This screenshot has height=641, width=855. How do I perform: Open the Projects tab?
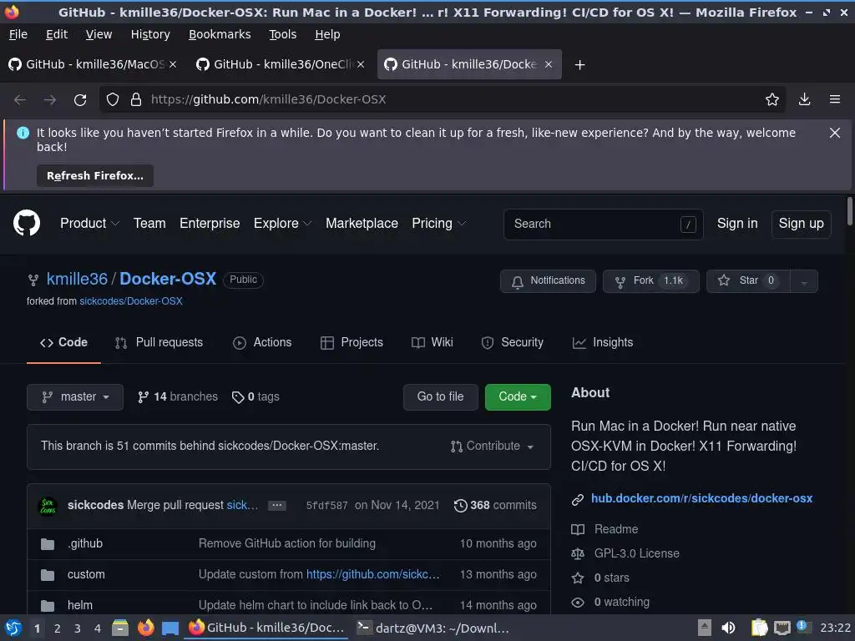pyautogui.click(x=352, y=342)
